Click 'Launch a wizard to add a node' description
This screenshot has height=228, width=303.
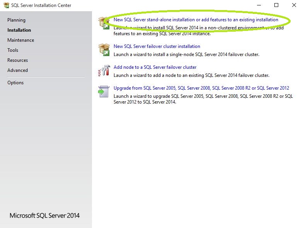[191, 75]
